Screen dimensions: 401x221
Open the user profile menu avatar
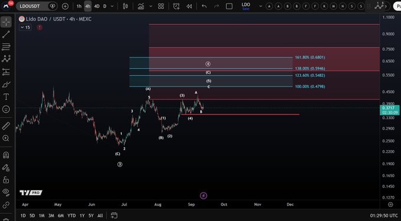coord(6,6)
